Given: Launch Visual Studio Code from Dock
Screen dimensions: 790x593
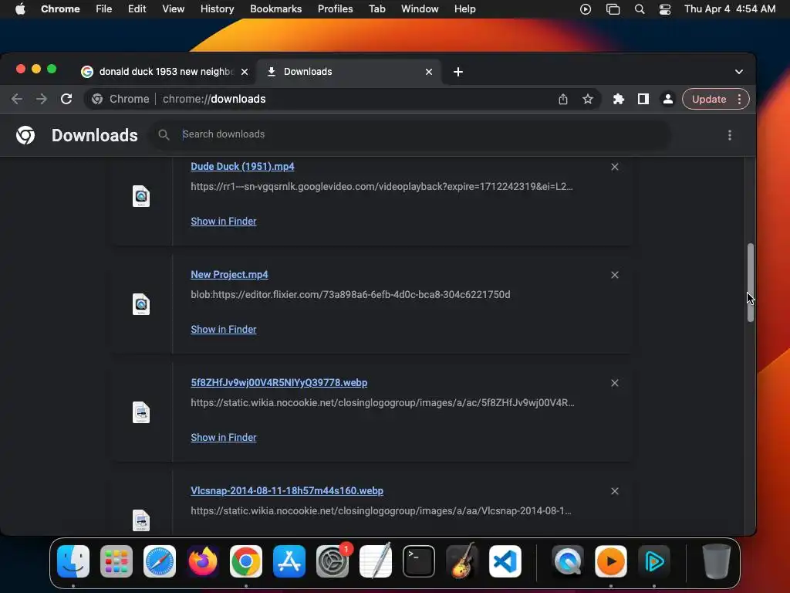Looking at the screenshot, I should click(x=505, y=561).
